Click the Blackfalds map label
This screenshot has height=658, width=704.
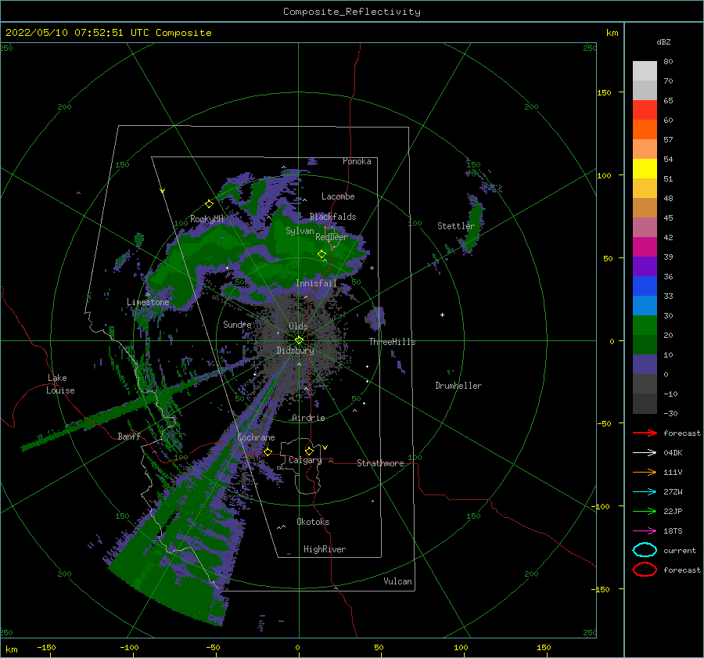tap(332, 217)
